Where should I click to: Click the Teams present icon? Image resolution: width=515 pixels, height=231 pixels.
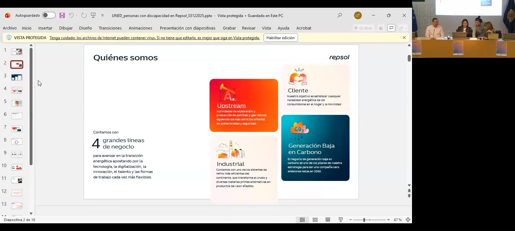(x=381, y=28)
